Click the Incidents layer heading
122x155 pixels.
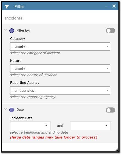13,18
